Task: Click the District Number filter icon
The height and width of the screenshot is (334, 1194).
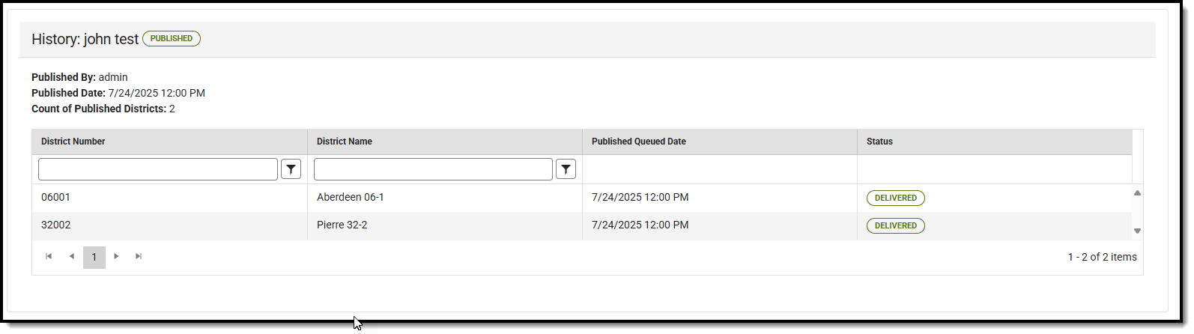Action: coord(291,169)
